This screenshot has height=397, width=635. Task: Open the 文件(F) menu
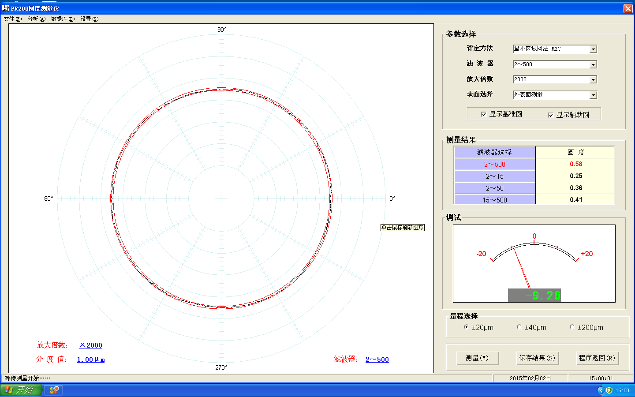(x=11, y=19)
